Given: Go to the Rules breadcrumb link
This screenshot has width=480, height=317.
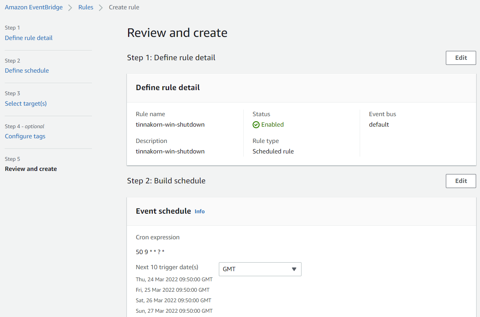Looking at the screenshot, I should point(86,7).
